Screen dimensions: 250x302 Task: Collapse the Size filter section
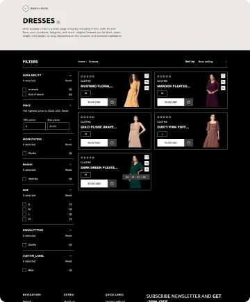[x=70, y=190]
